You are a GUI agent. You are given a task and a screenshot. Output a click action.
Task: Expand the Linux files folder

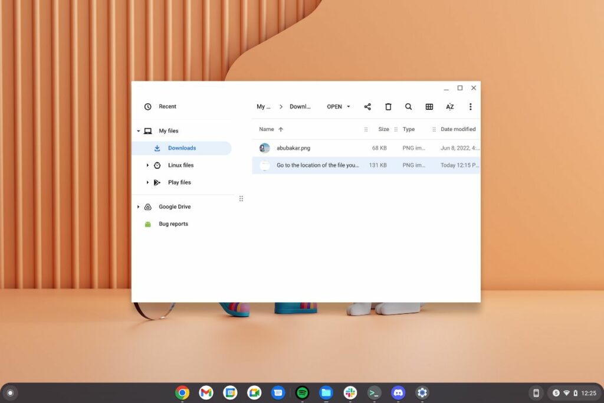tap(147, 165)
